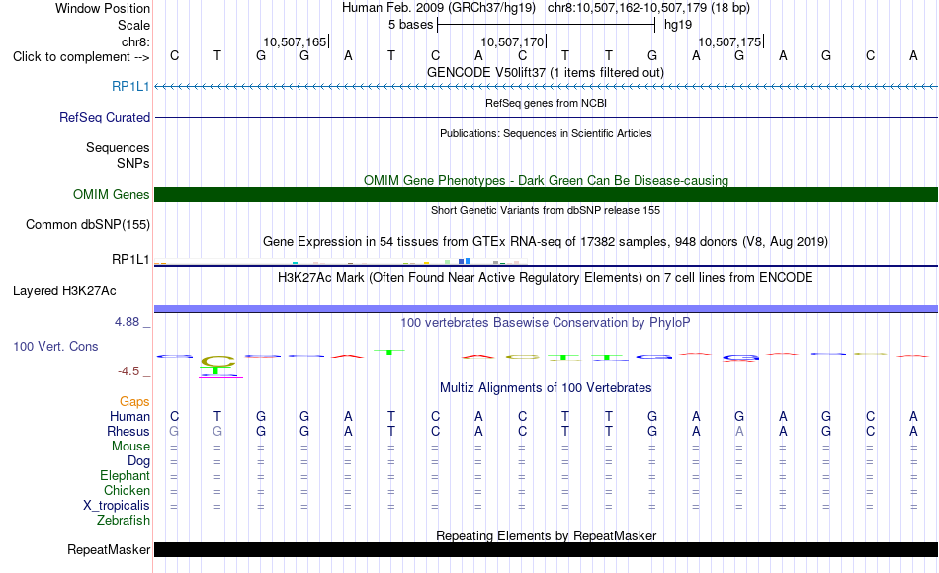Click the 4.88 PhyloP upper value
Viewport: 939px width, 573px height.
pyautogui.click(x=127, y=322)
